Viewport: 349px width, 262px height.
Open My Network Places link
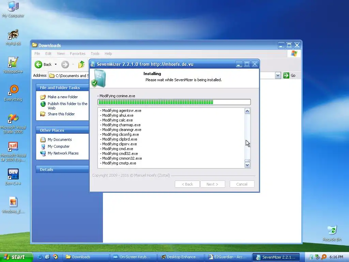tap(63, 153)
